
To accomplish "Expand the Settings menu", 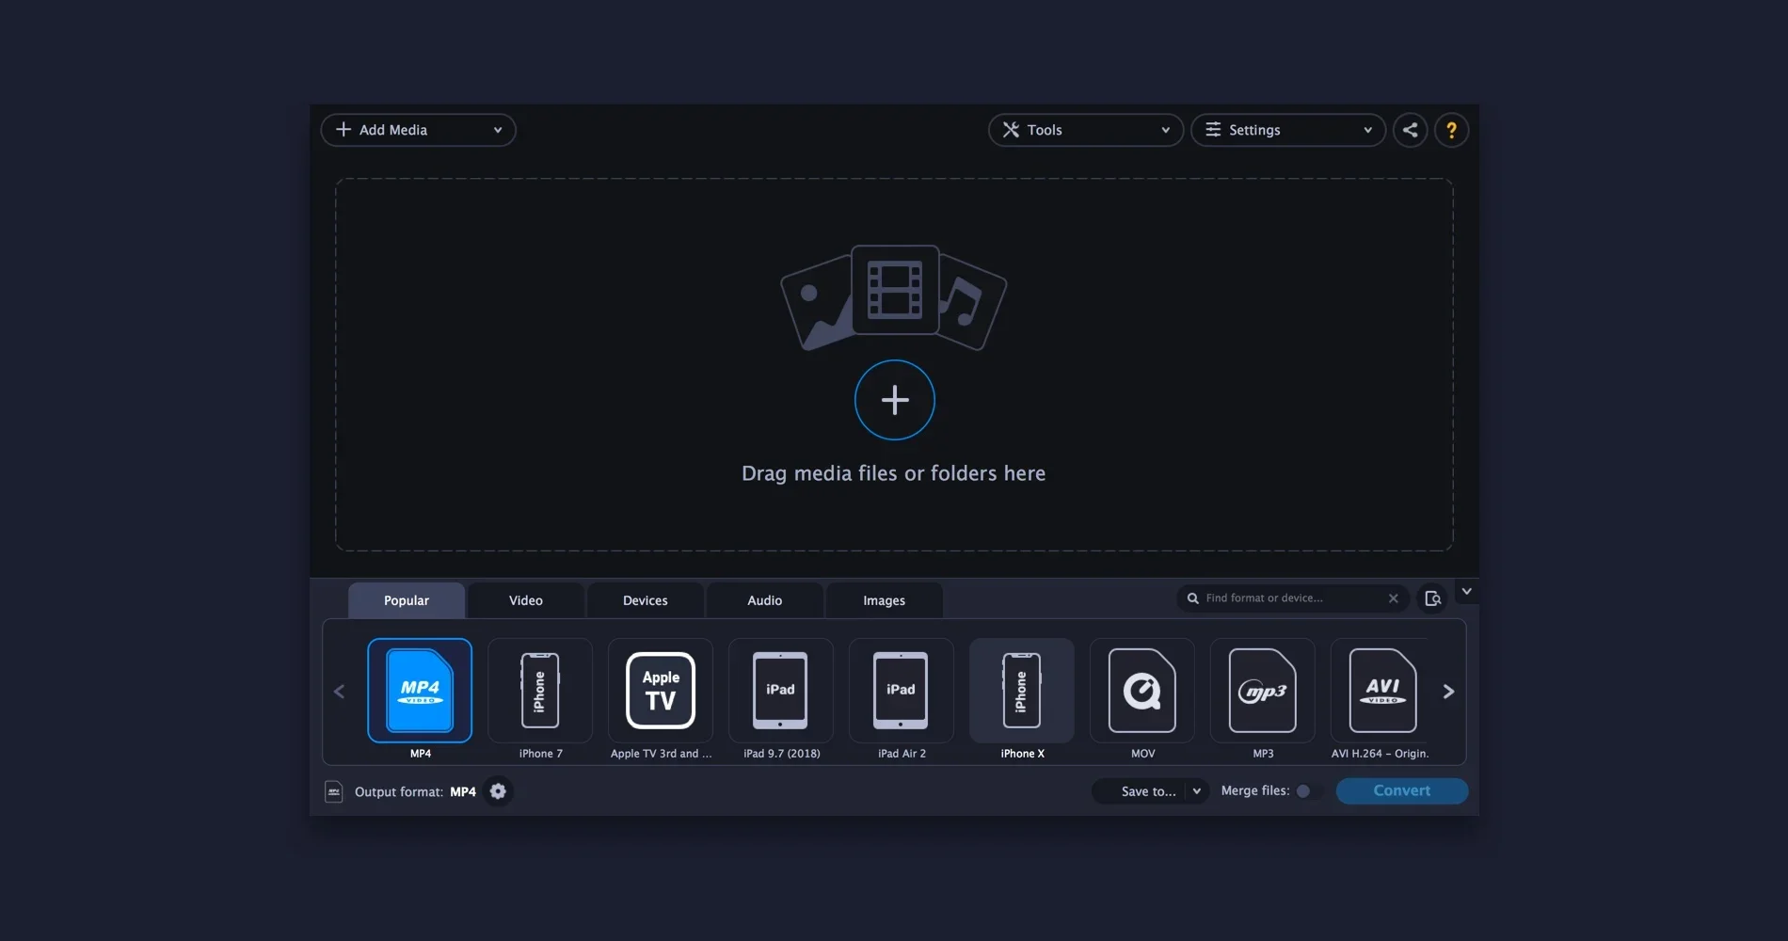I will pyautogui.click(x=1286, y=130).
